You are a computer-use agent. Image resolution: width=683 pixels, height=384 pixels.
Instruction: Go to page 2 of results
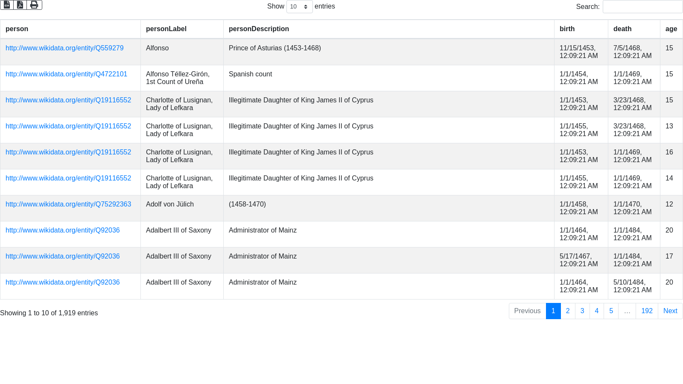(567, 311)
